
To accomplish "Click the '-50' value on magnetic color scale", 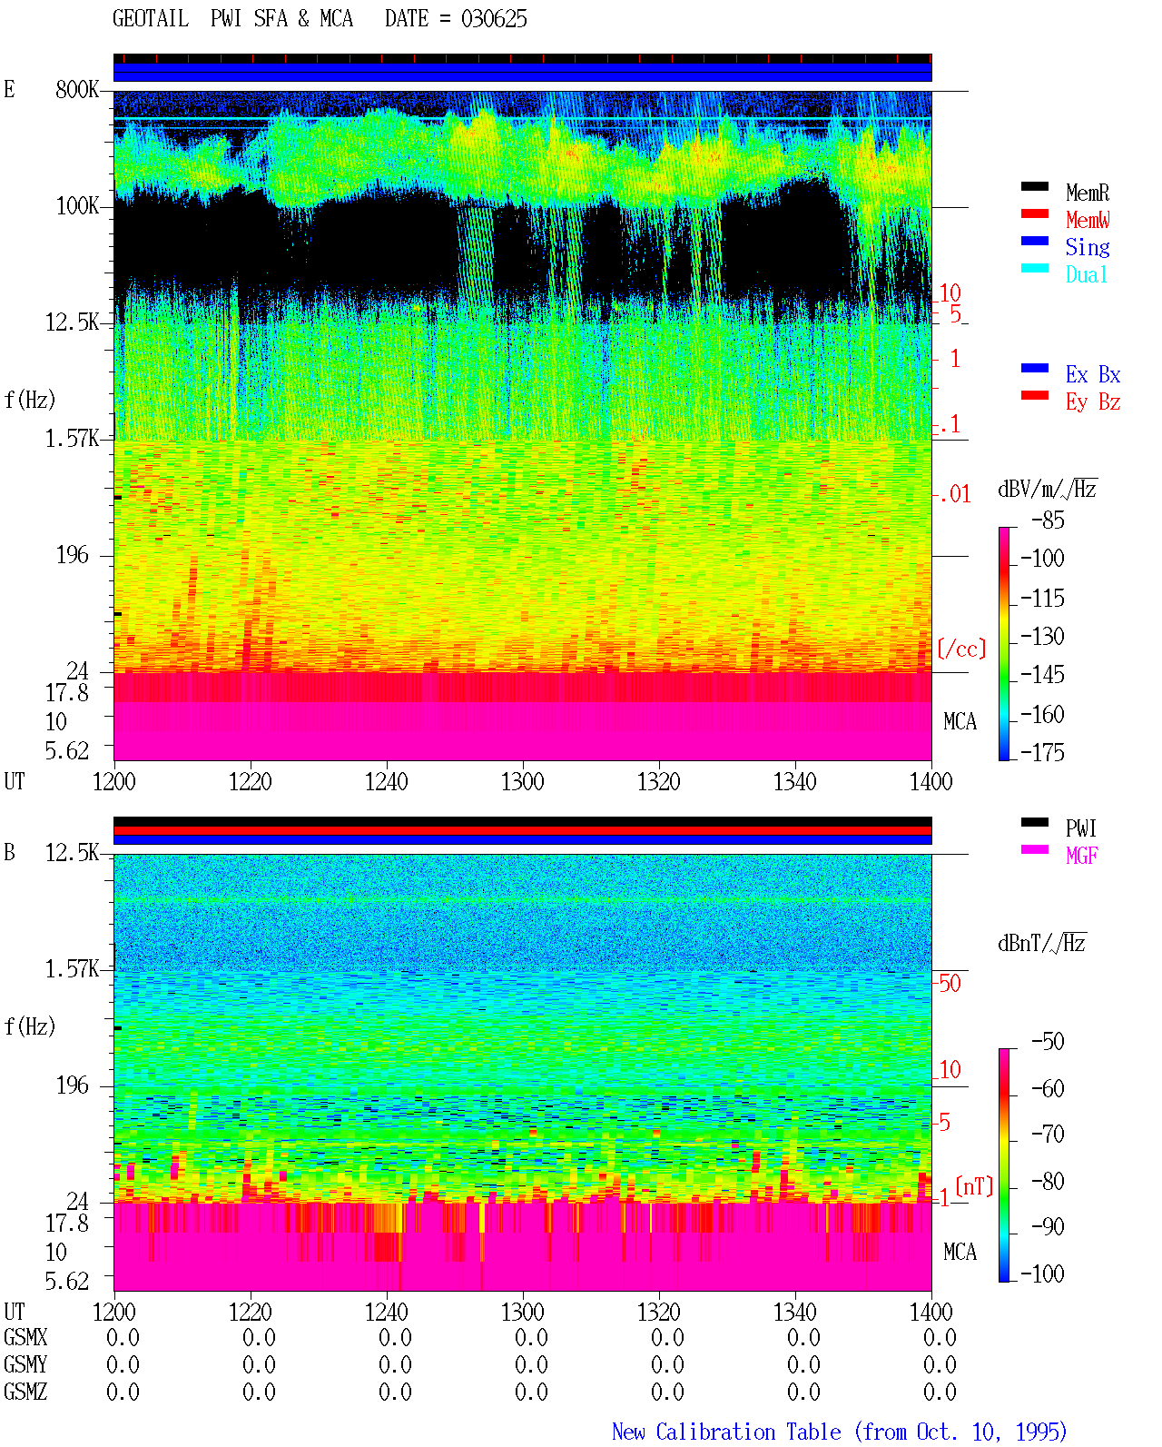I will (1048, 1042).
